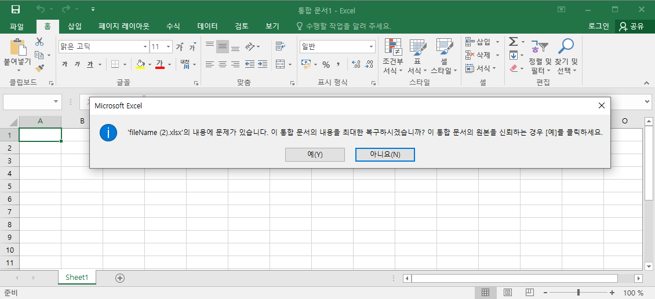Toggle wrap text icon

coord(281,46)
